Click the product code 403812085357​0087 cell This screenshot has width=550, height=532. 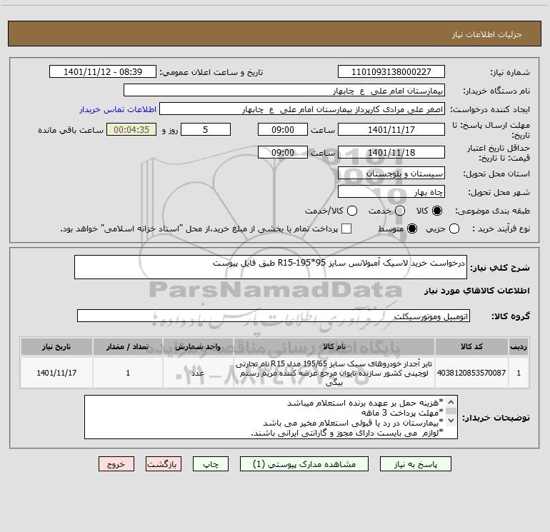coord(471,373)
